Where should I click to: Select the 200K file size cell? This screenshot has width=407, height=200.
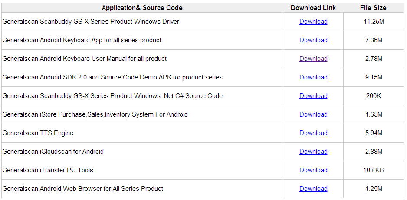click(374, 96)
